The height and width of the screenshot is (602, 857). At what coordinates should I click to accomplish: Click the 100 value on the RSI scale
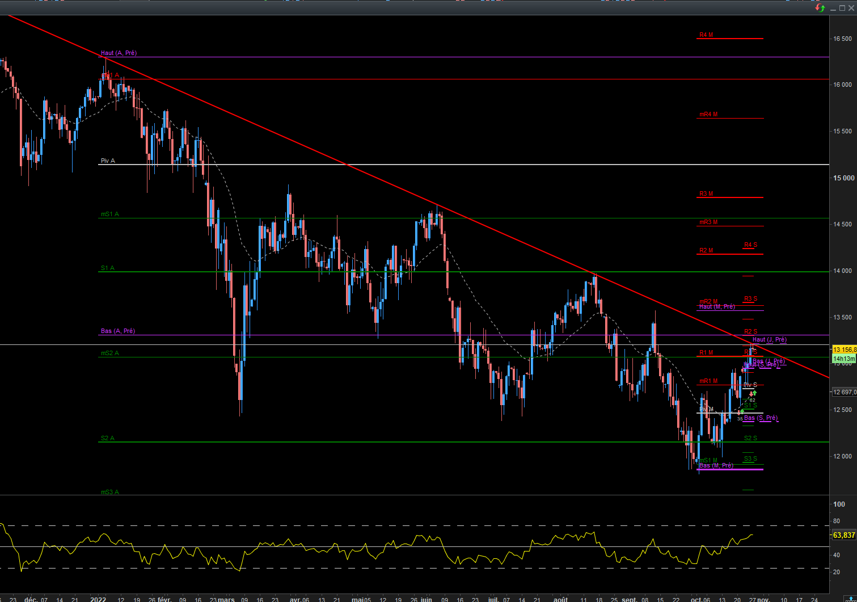click(x=839, y=504)
